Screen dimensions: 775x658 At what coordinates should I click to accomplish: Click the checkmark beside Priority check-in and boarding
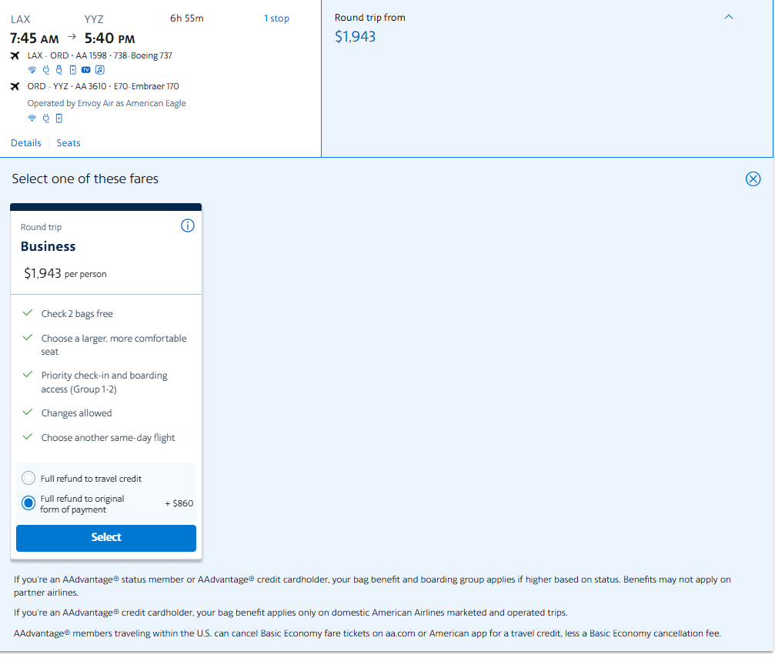tap(28, 375)
